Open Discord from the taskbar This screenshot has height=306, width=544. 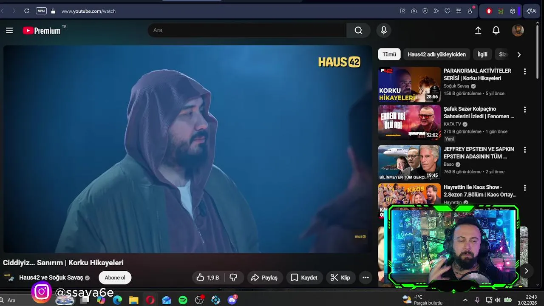click(232, 300)
